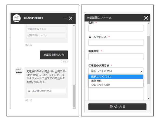Open the ご希望の決済方法 dropdown

116,71
